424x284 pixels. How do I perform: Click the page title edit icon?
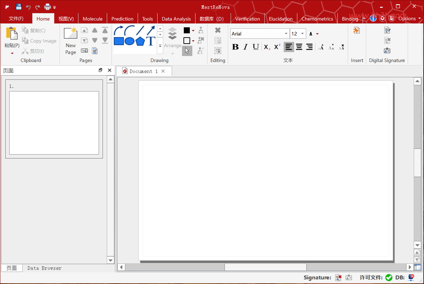pyautogui.click(x=84, y=51)
